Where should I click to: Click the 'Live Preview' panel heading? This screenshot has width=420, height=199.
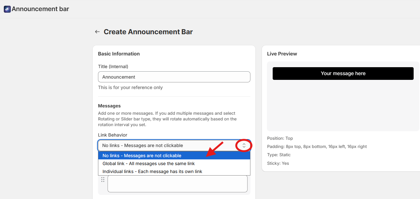(282, 54)
